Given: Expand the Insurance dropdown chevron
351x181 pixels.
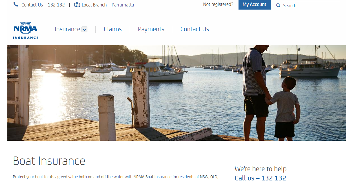Looking at the screenshot, I should pos(84,30).
